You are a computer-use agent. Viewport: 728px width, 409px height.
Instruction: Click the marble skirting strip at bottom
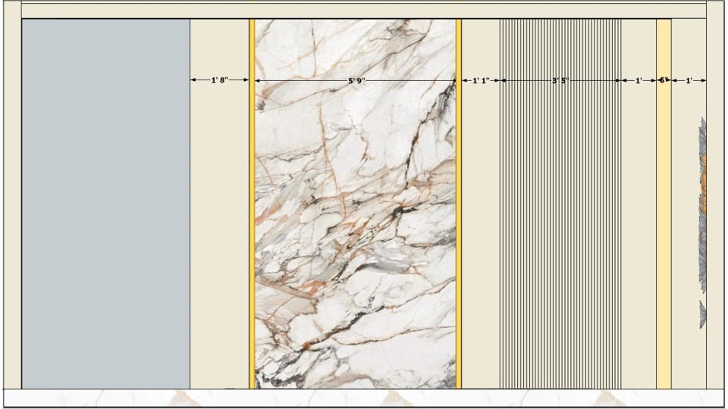(x=364, y=398)
